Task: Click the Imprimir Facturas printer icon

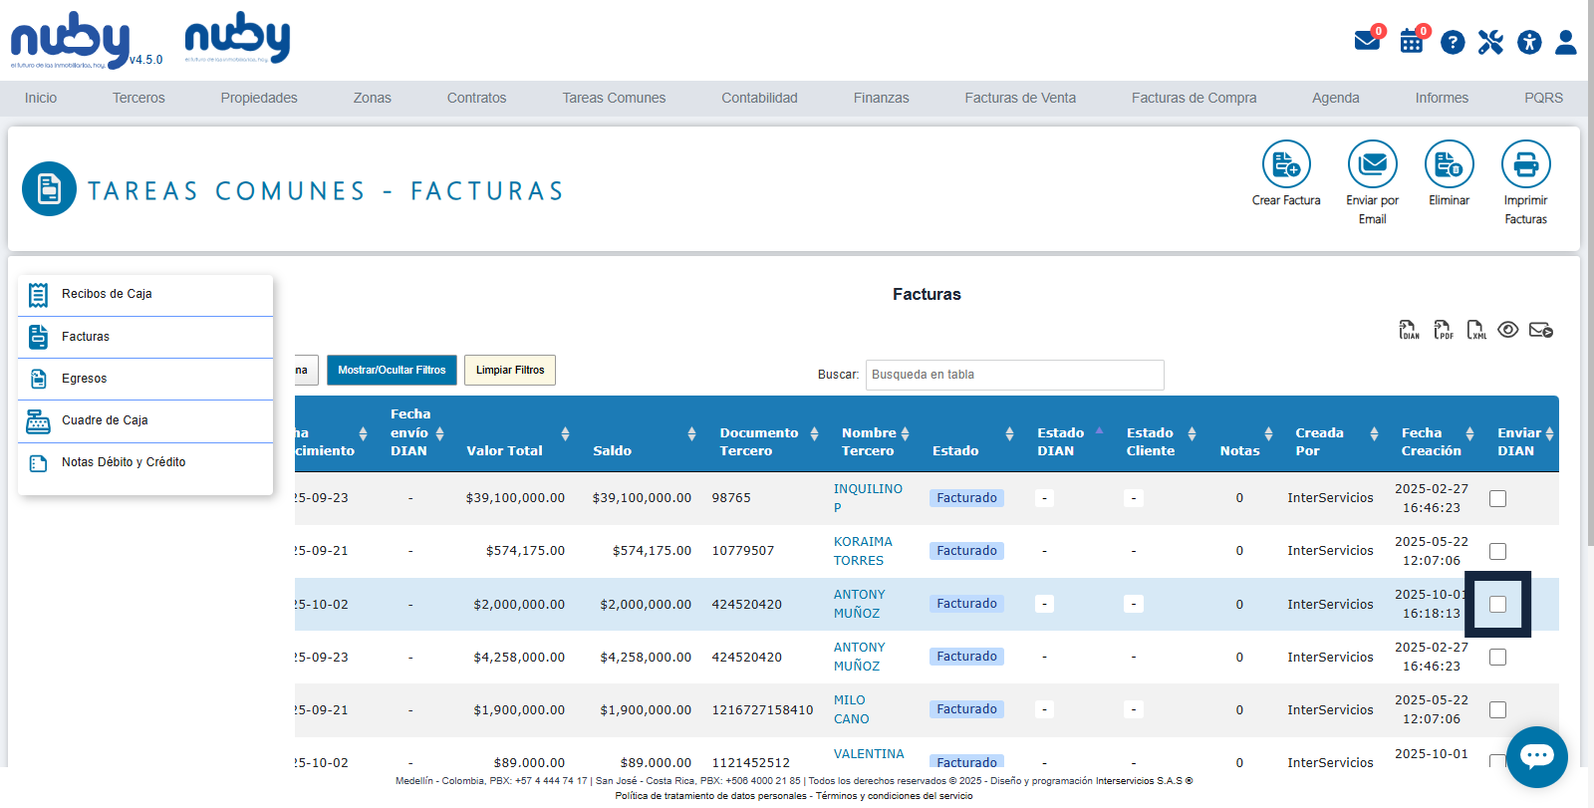Action: 1525,164
